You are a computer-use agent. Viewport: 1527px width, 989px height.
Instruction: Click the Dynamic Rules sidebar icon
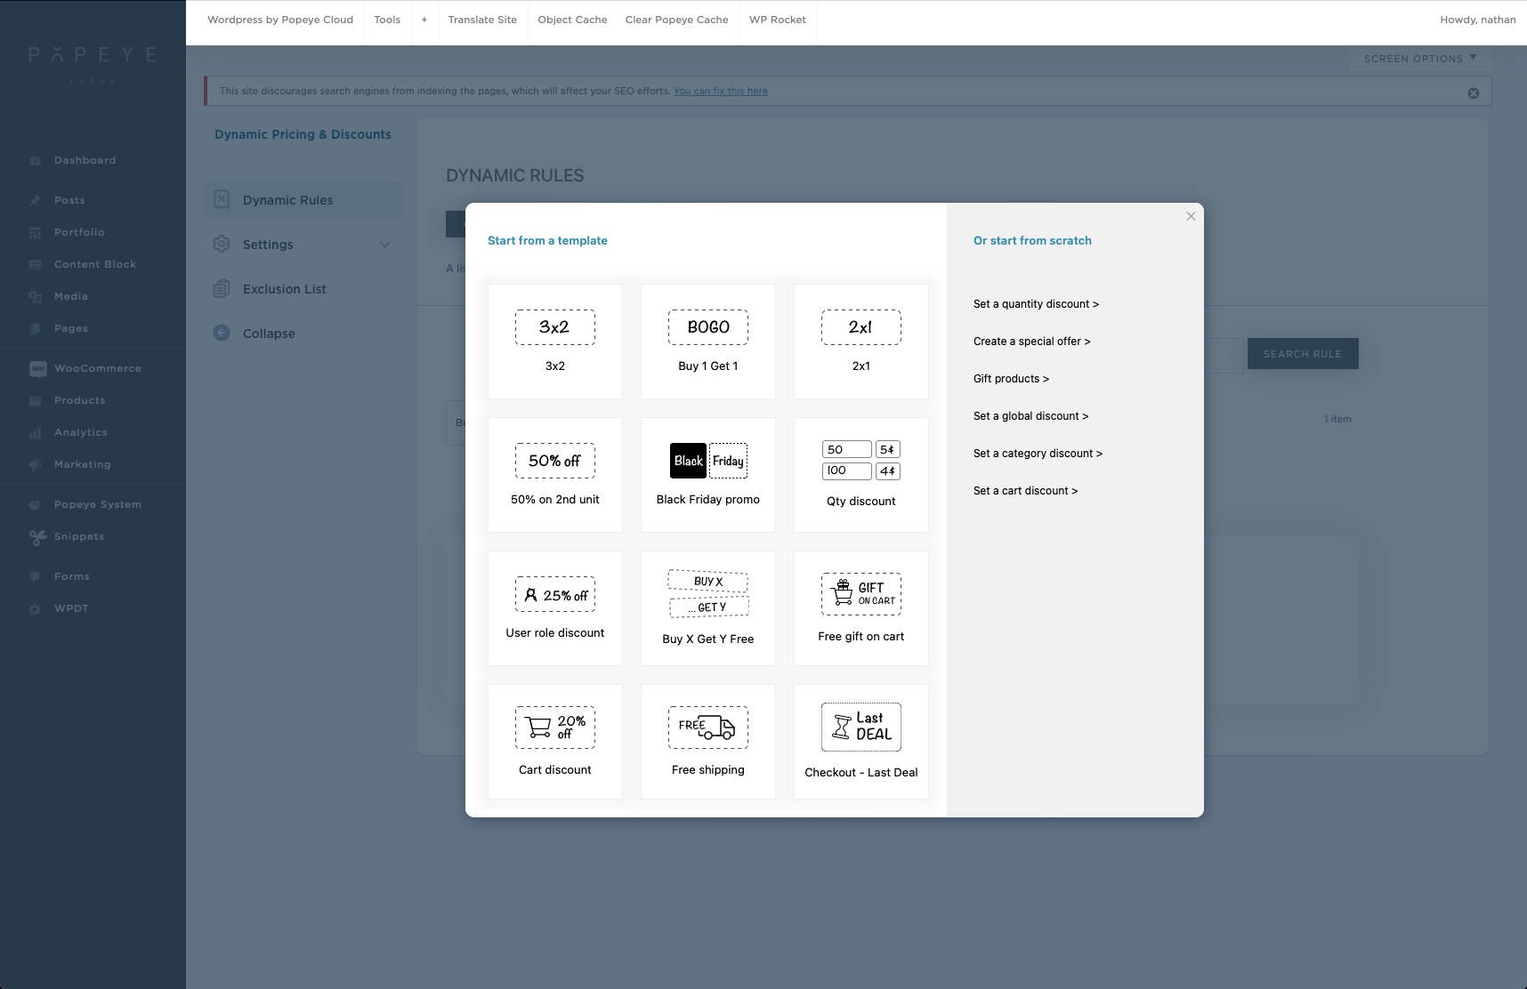tap(222, 200)
